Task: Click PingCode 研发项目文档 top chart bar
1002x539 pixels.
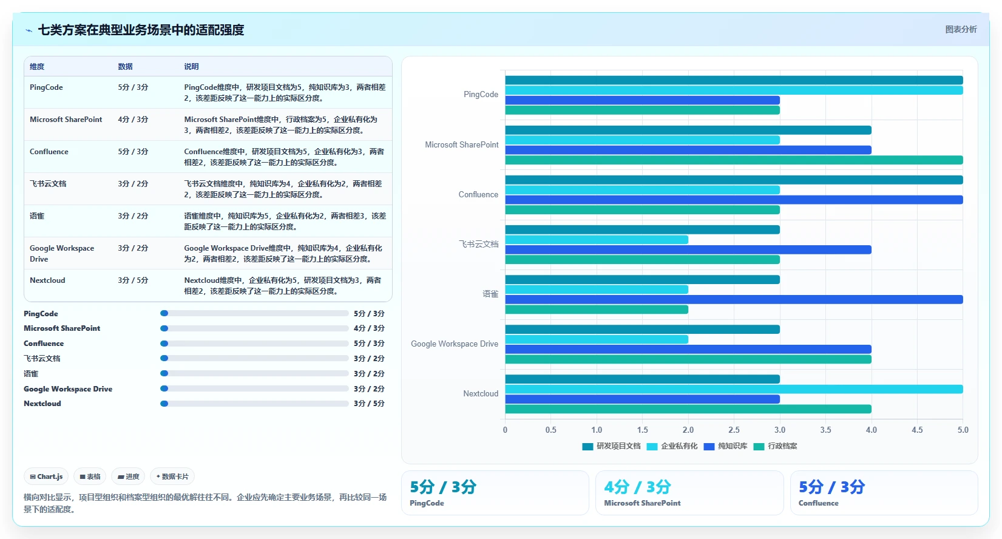Action: (x=734, y=80)
